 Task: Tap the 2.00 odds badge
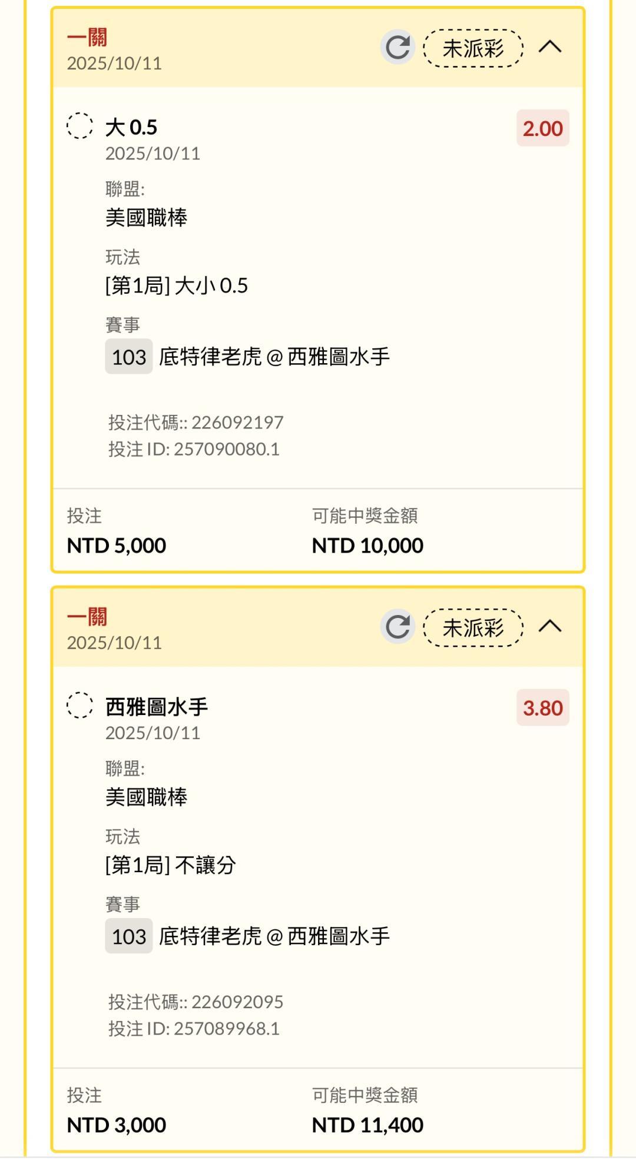click(x=542, y=128)
